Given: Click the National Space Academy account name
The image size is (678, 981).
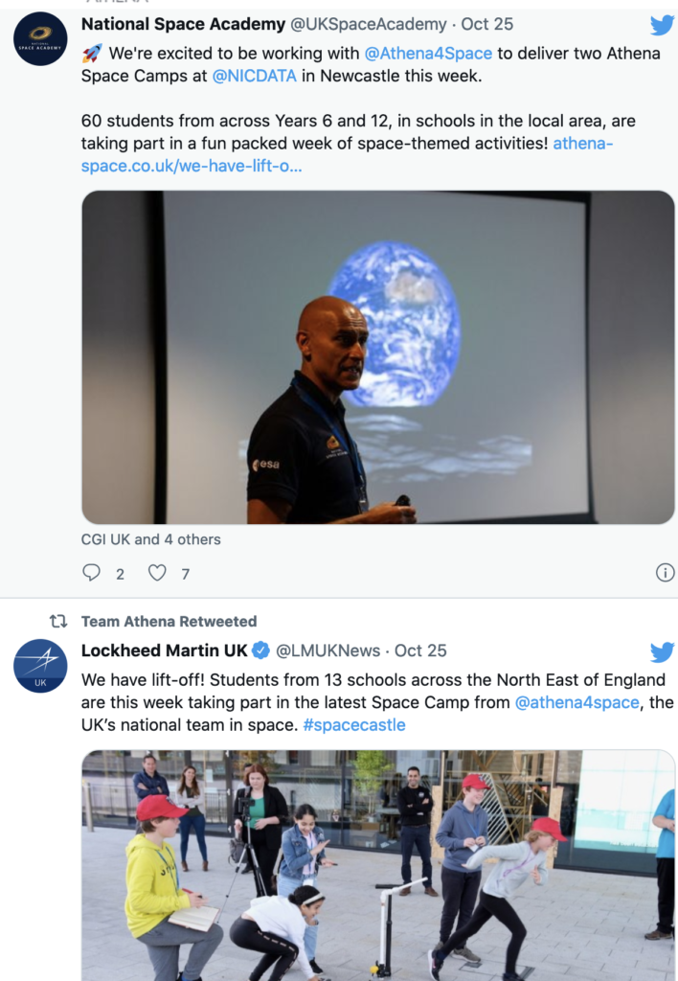Looking at the screenshot, I should [x=183, y=24].
